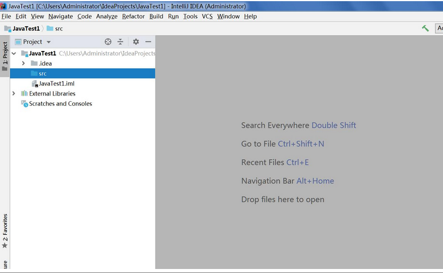Screen dimensions: 443x273
Task: Open Project panel settings gear
Action: [136, 42]
